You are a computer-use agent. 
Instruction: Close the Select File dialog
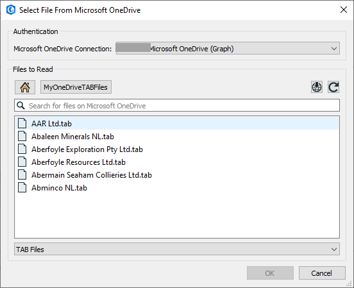point(343,10)
